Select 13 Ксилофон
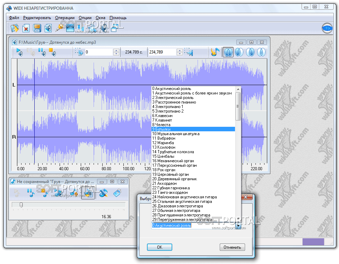The width and height of the screenshot is (339, 264). click(193, 147)
